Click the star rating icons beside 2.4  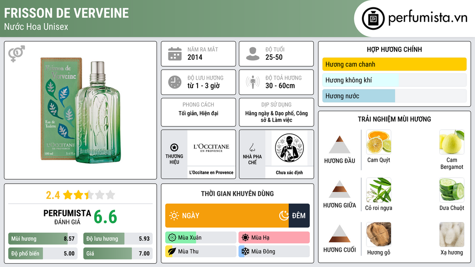pyautogui.click(x=89, y=195)
